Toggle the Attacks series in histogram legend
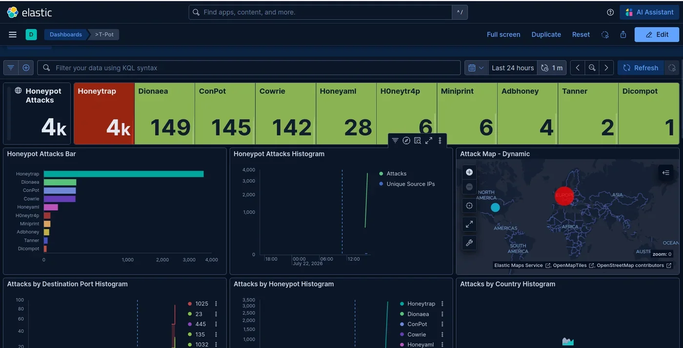 (x=397, y=174)
